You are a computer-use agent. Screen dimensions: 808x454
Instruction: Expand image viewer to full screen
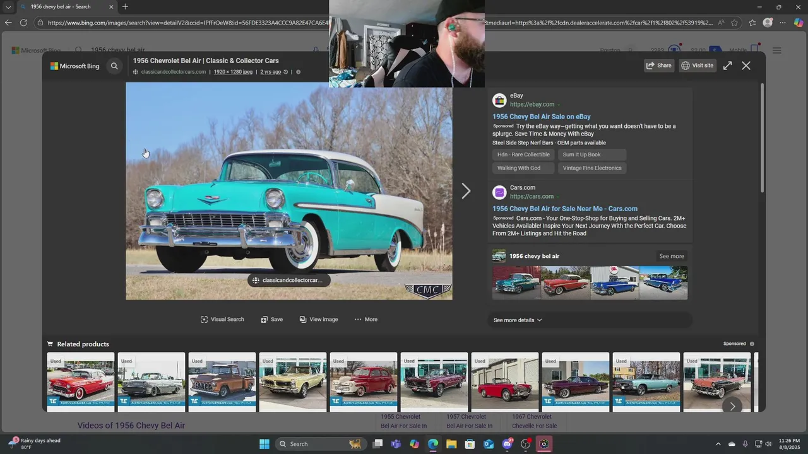click(x=728, y=66)
